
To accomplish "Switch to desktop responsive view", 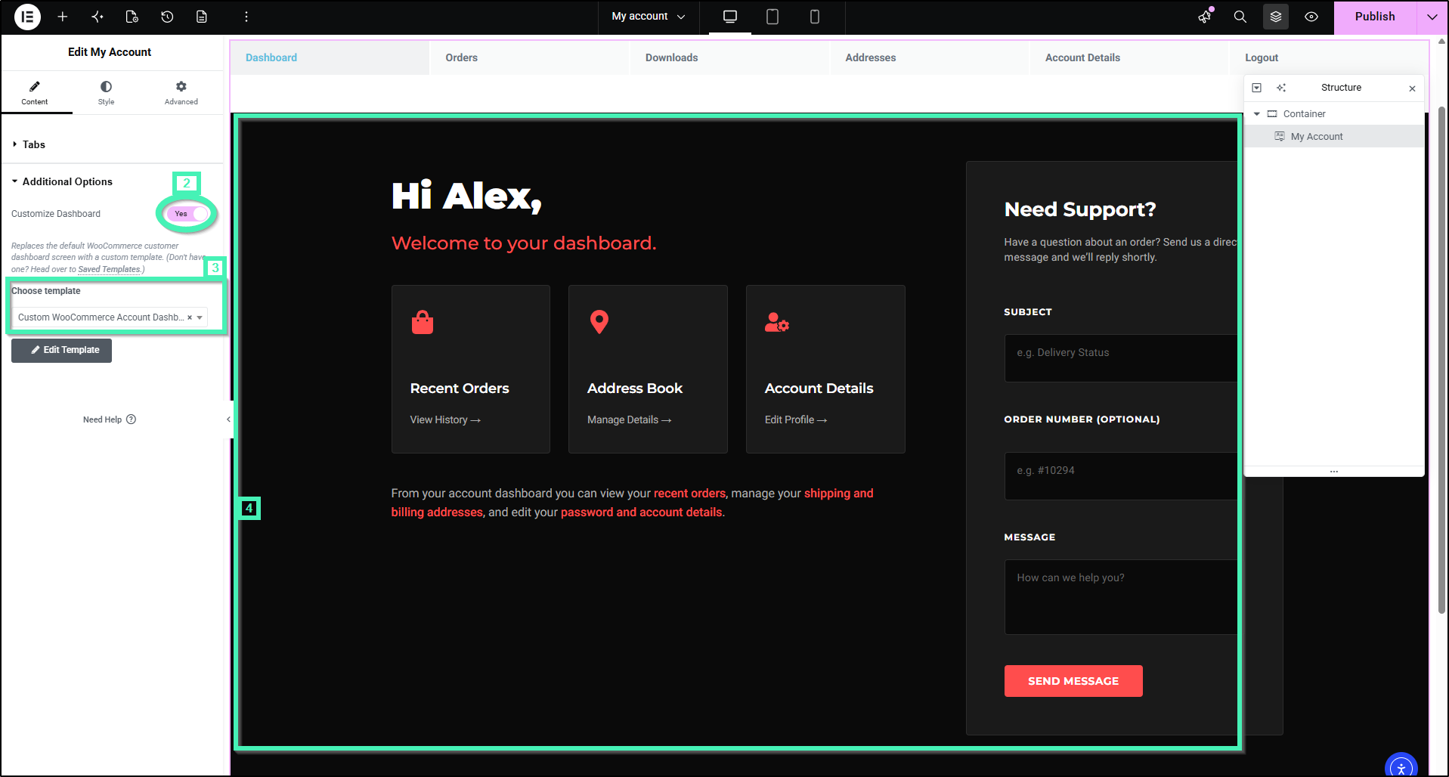I will (x=730, y=17).
